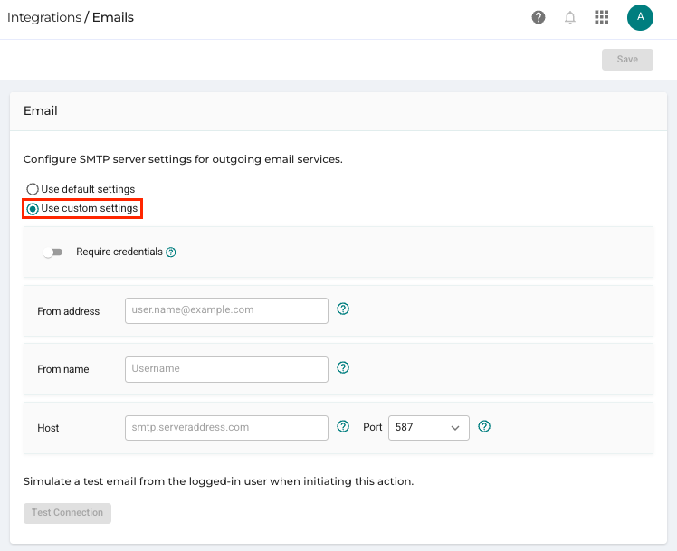Screen dimensions: 677x551
Task: Click the From address label
Action: pyautogui.click(x=68, y=311)
